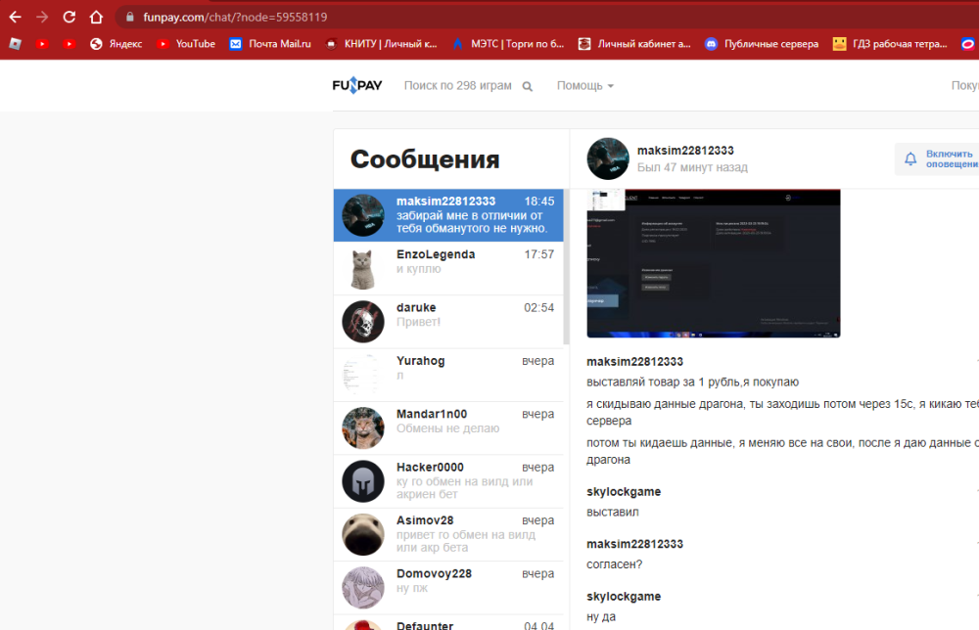Open the first YouTube icon bookmark
Image resolution: width=979 pixels, height=630 pixels.
(42, 44)
